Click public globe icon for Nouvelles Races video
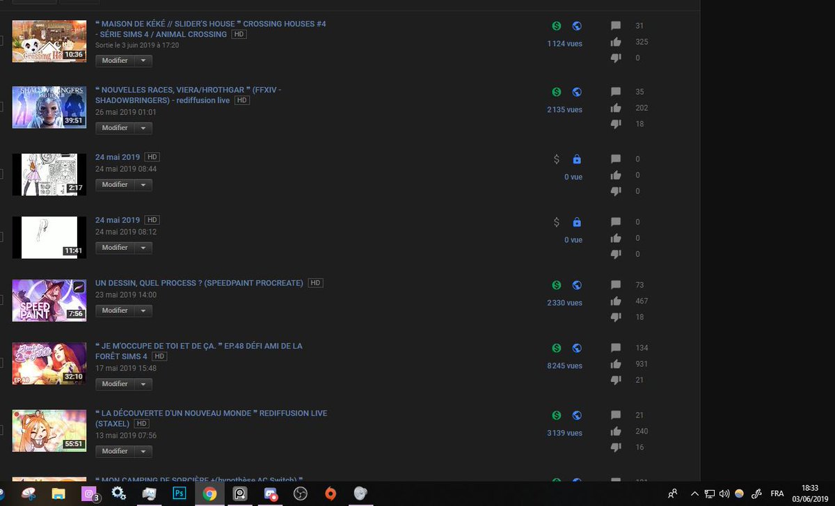 tap(577, 92)
